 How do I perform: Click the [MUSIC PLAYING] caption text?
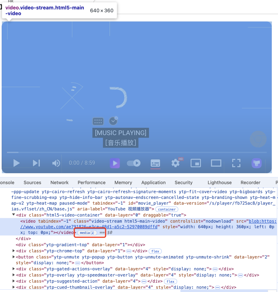121,133
